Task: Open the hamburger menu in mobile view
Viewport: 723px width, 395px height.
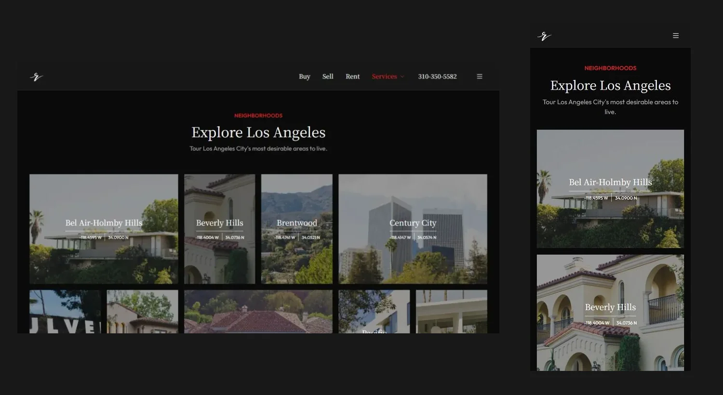Action: (x=676, y=36)
